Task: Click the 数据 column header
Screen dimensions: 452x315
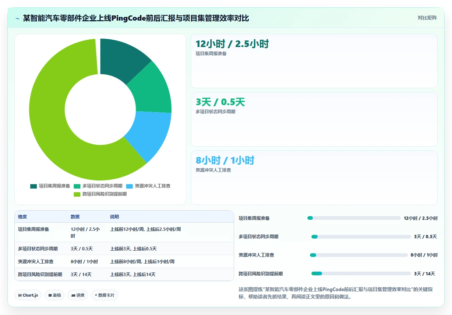Action: (x=75, y=217)
